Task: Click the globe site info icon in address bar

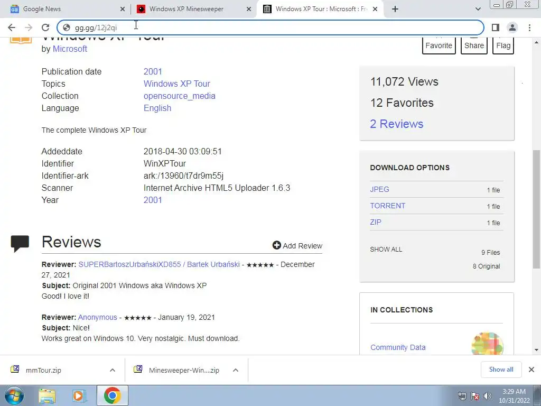Action: [67, 27]
